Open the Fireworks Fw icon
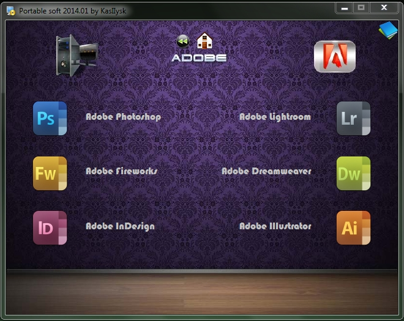This screenshot has width=404, height=321. coord(50,173)
